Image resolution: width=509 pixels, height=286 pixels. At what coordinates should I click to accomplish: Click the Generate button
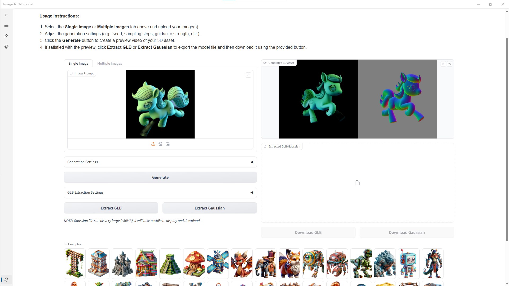160,177
